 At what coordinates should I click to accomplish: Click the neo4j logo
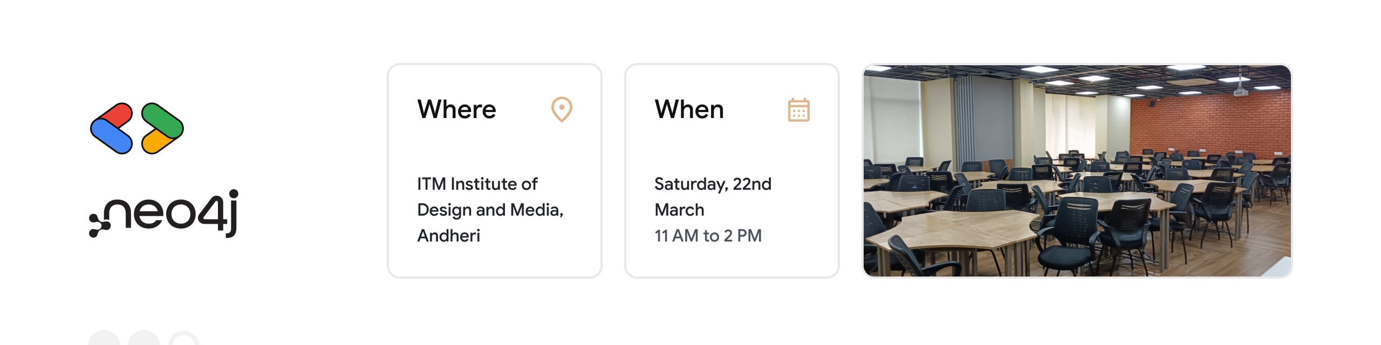pos(163,213)
